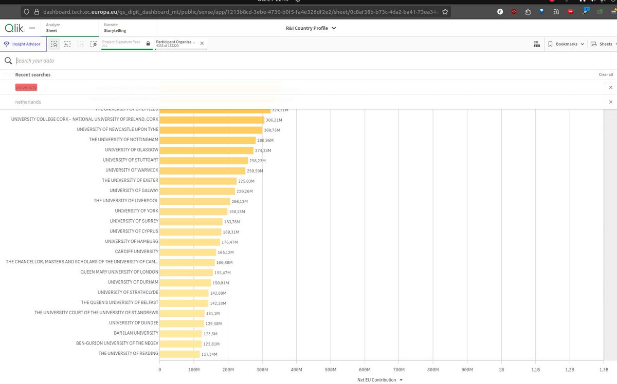617x384 pixels.
Task: Click label UNIVERSITY OF NEWCASTLE UPON TYNE
Action: coord(118,129)
